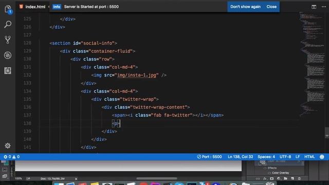
Task: Open the Extensions view
Action: coord(8,71)
